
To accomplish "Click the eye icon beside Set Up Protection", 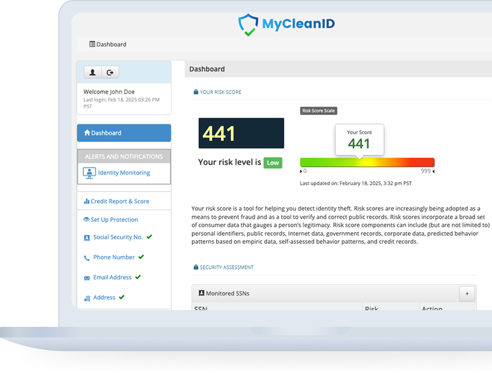I will tap(86, 220).
